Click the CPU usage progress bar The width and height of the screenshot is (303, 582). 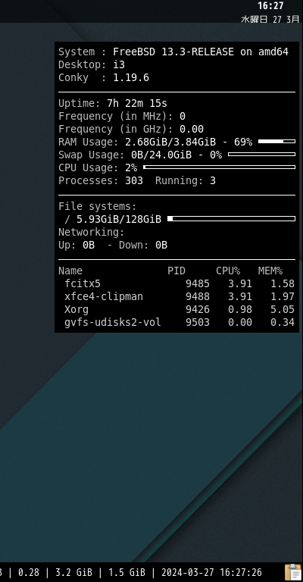(219, 167)
